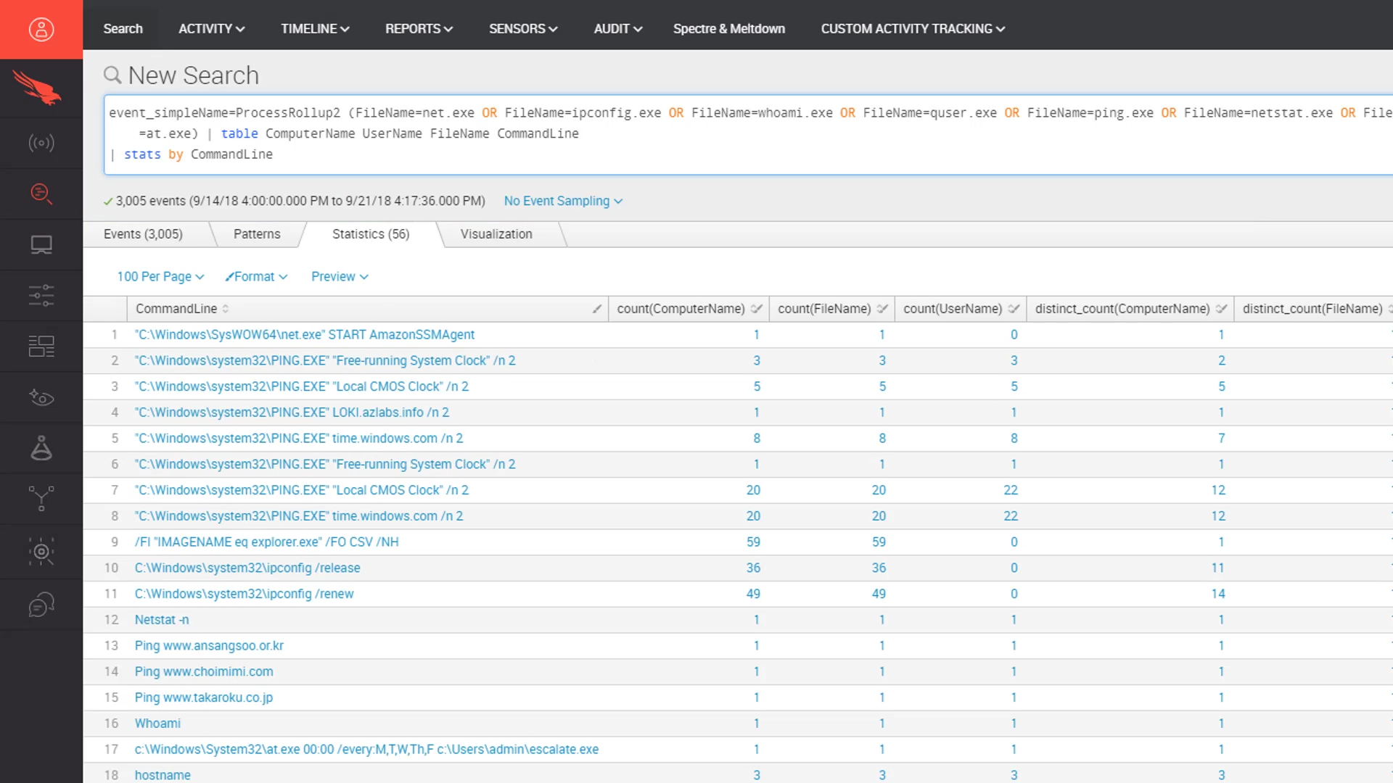This screenshot has width=1393, height=783.
Task: Click the pencil icon beside distinct_count(ComputerName)
Action: click(x=1221, y=309)
